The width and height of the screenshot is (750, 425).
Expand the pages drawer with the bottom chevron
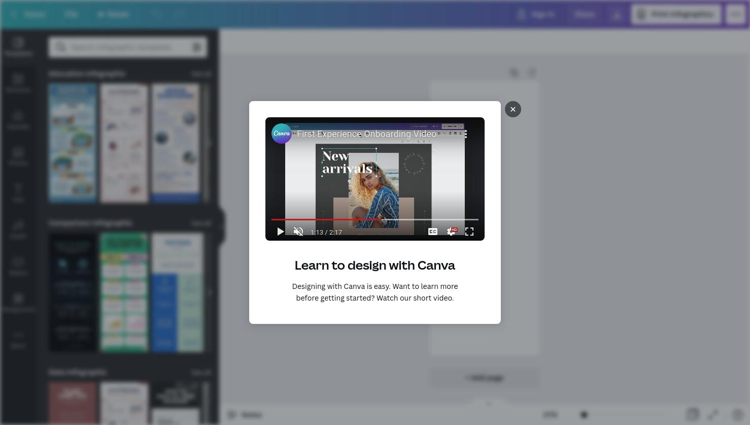click(489, 404)
